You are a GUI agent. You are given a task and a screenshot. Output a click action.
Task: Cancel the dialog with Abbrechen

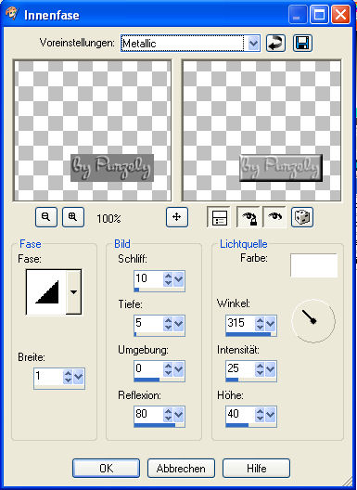point(181,468)
